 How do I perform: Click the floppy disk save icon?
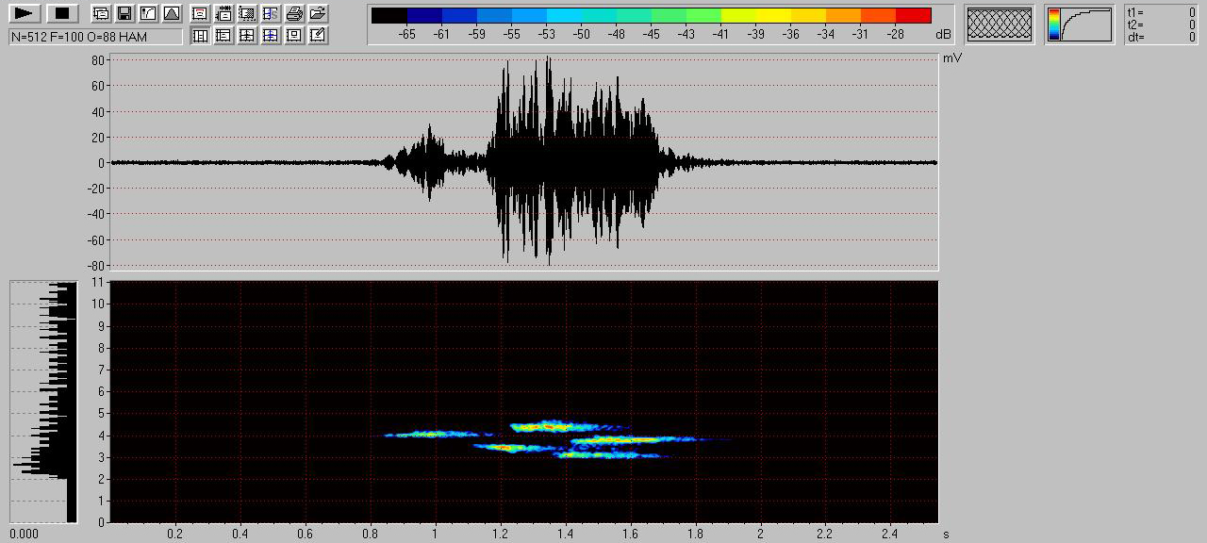[124, 13]
